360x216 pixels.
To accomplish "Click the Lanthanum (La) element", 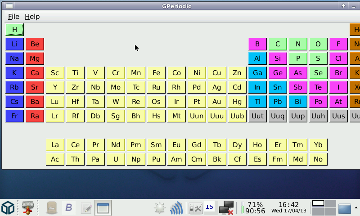I will point(55,145).
